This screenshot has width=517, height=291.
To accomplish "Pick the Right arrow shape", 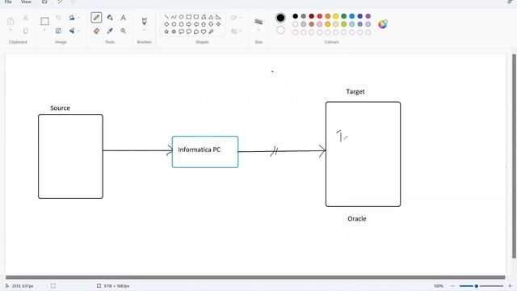I will 188,24.
